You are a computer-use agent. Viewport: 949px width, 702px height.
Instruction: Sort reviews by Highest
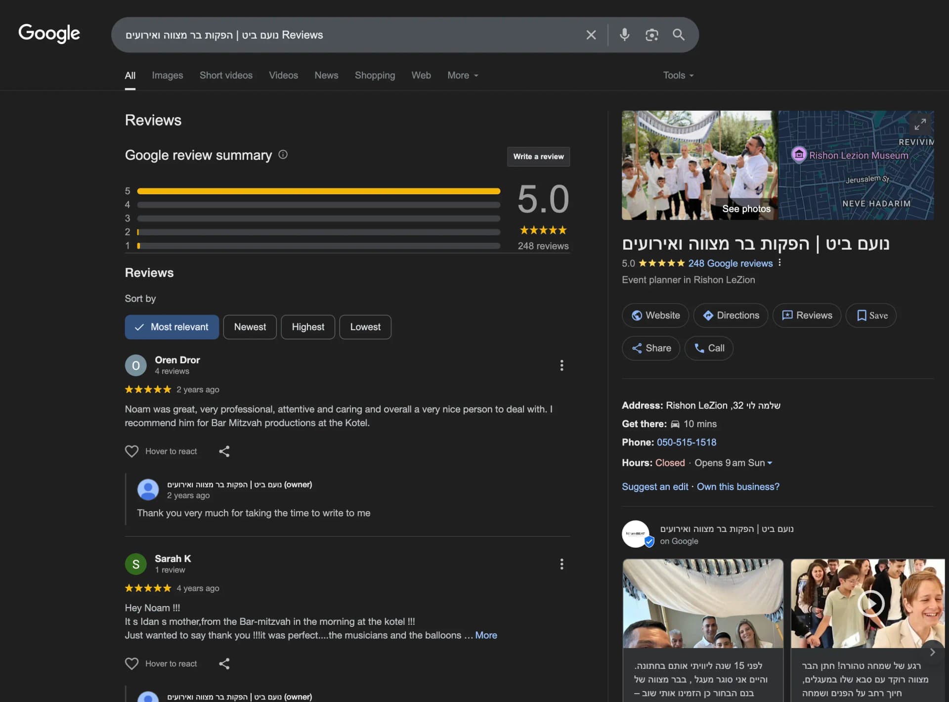(308, 327)
